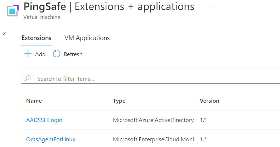280x147 pixels.
Task: Select the Microsoft.Azure.ActiveDirectory type cell
Action: click(154, 120)
